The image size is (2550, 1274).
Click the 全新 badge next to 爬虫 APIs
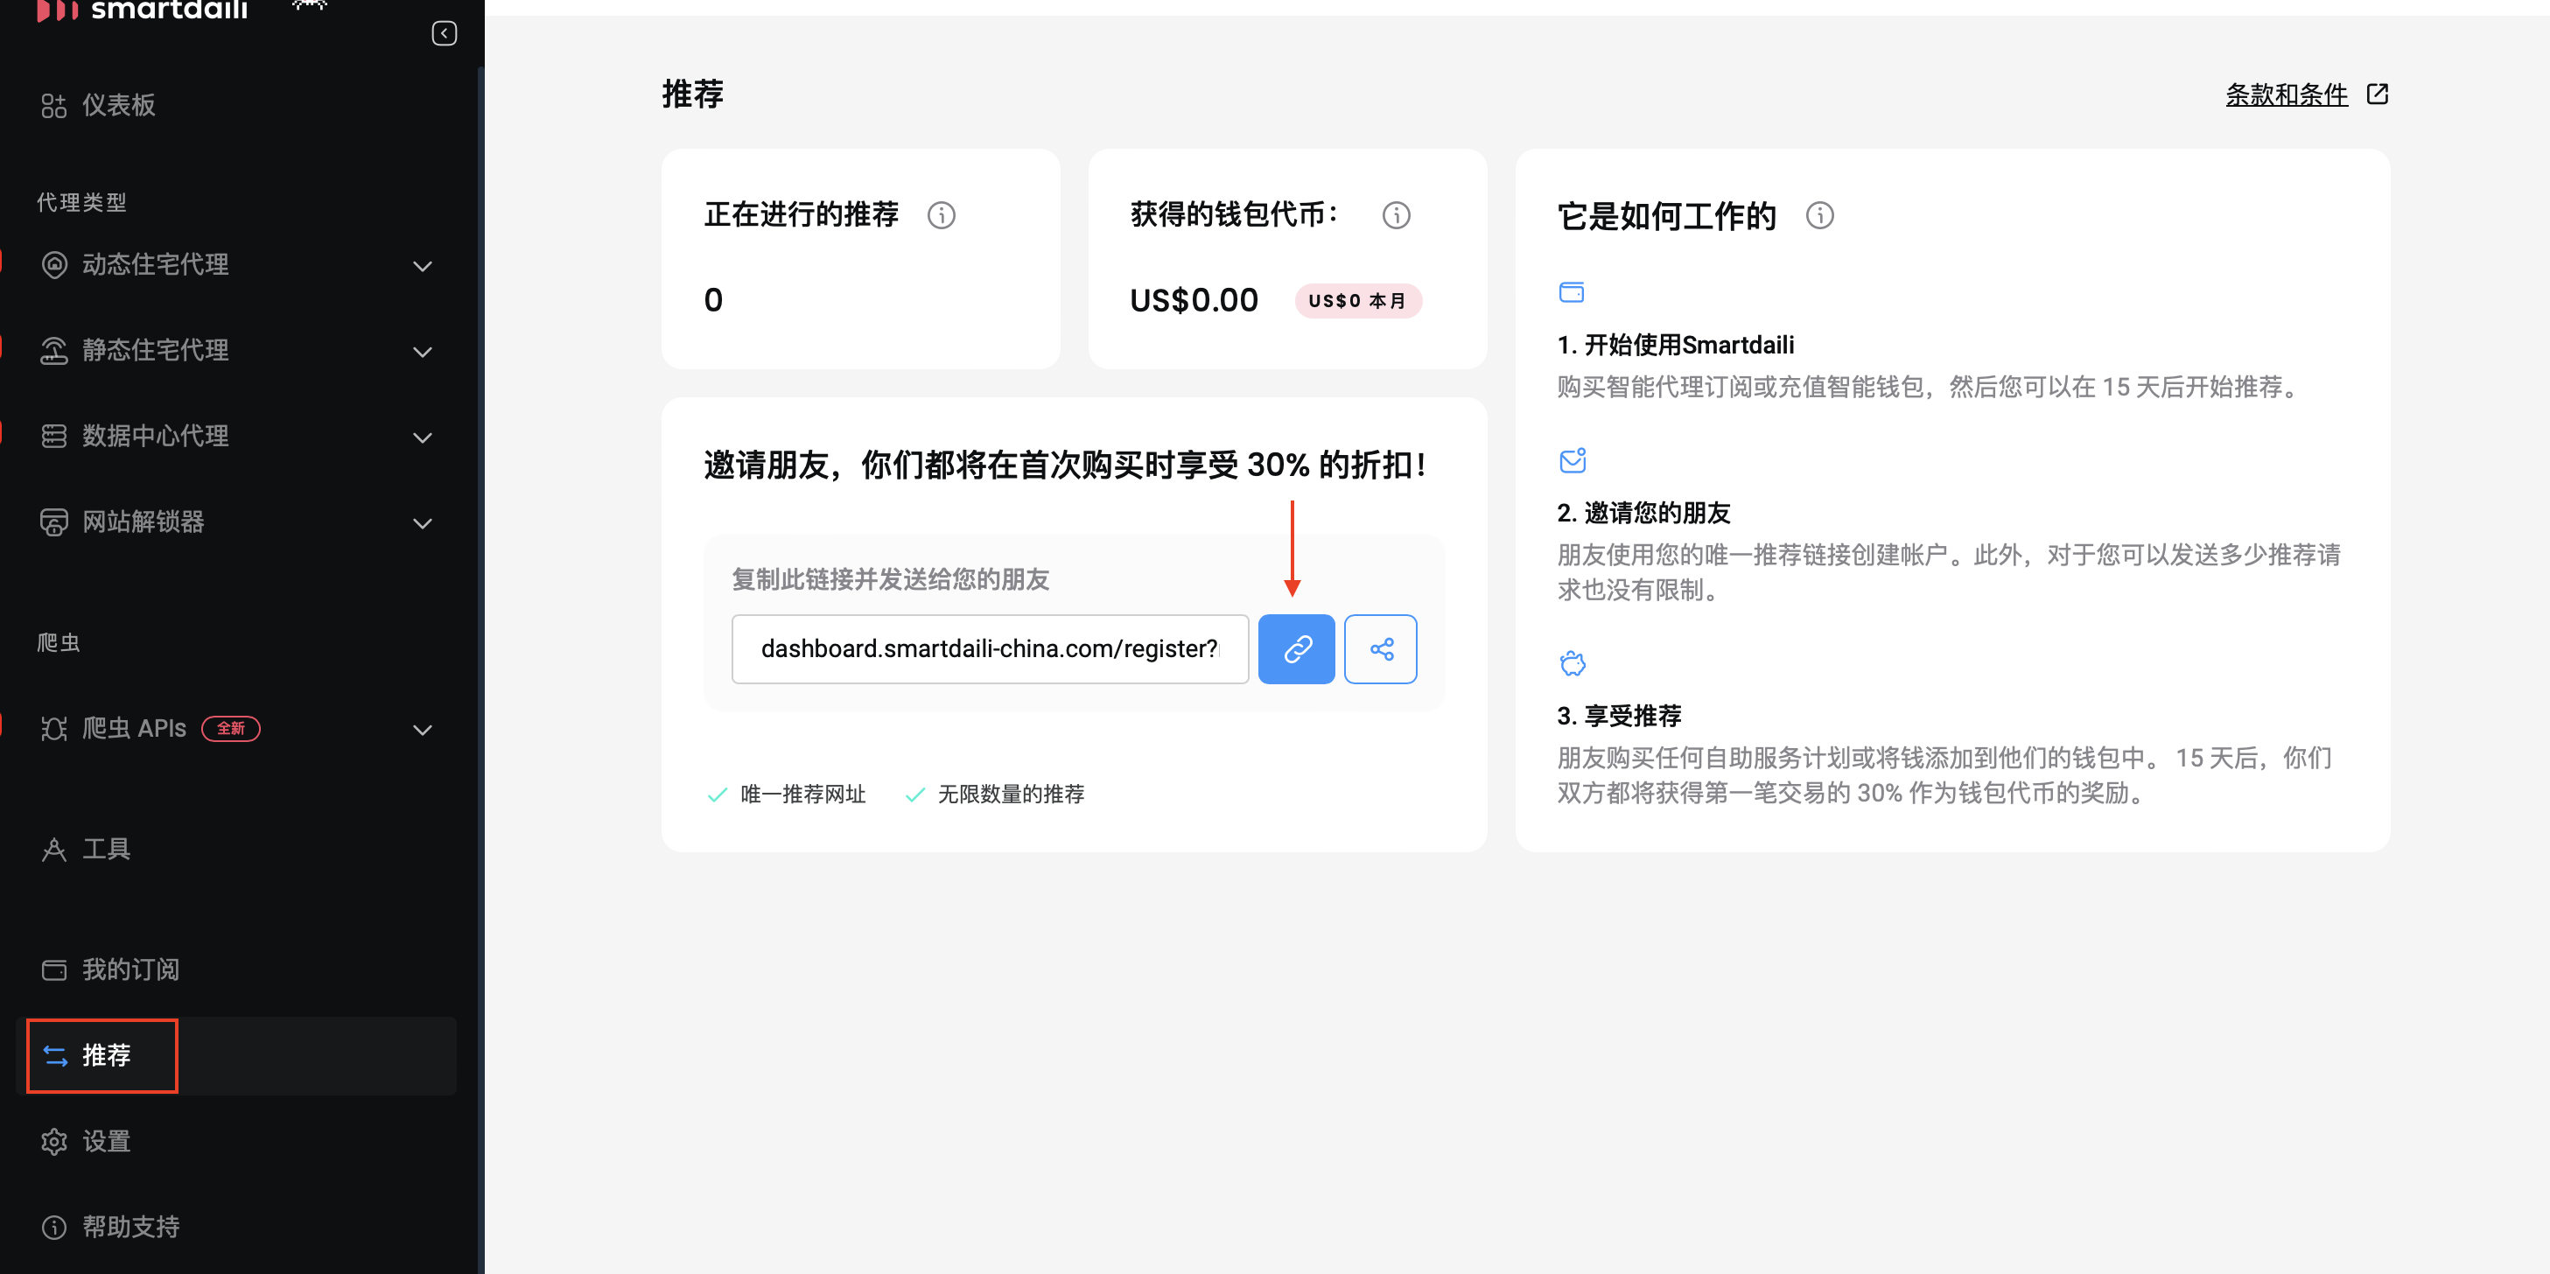point(231,729)
